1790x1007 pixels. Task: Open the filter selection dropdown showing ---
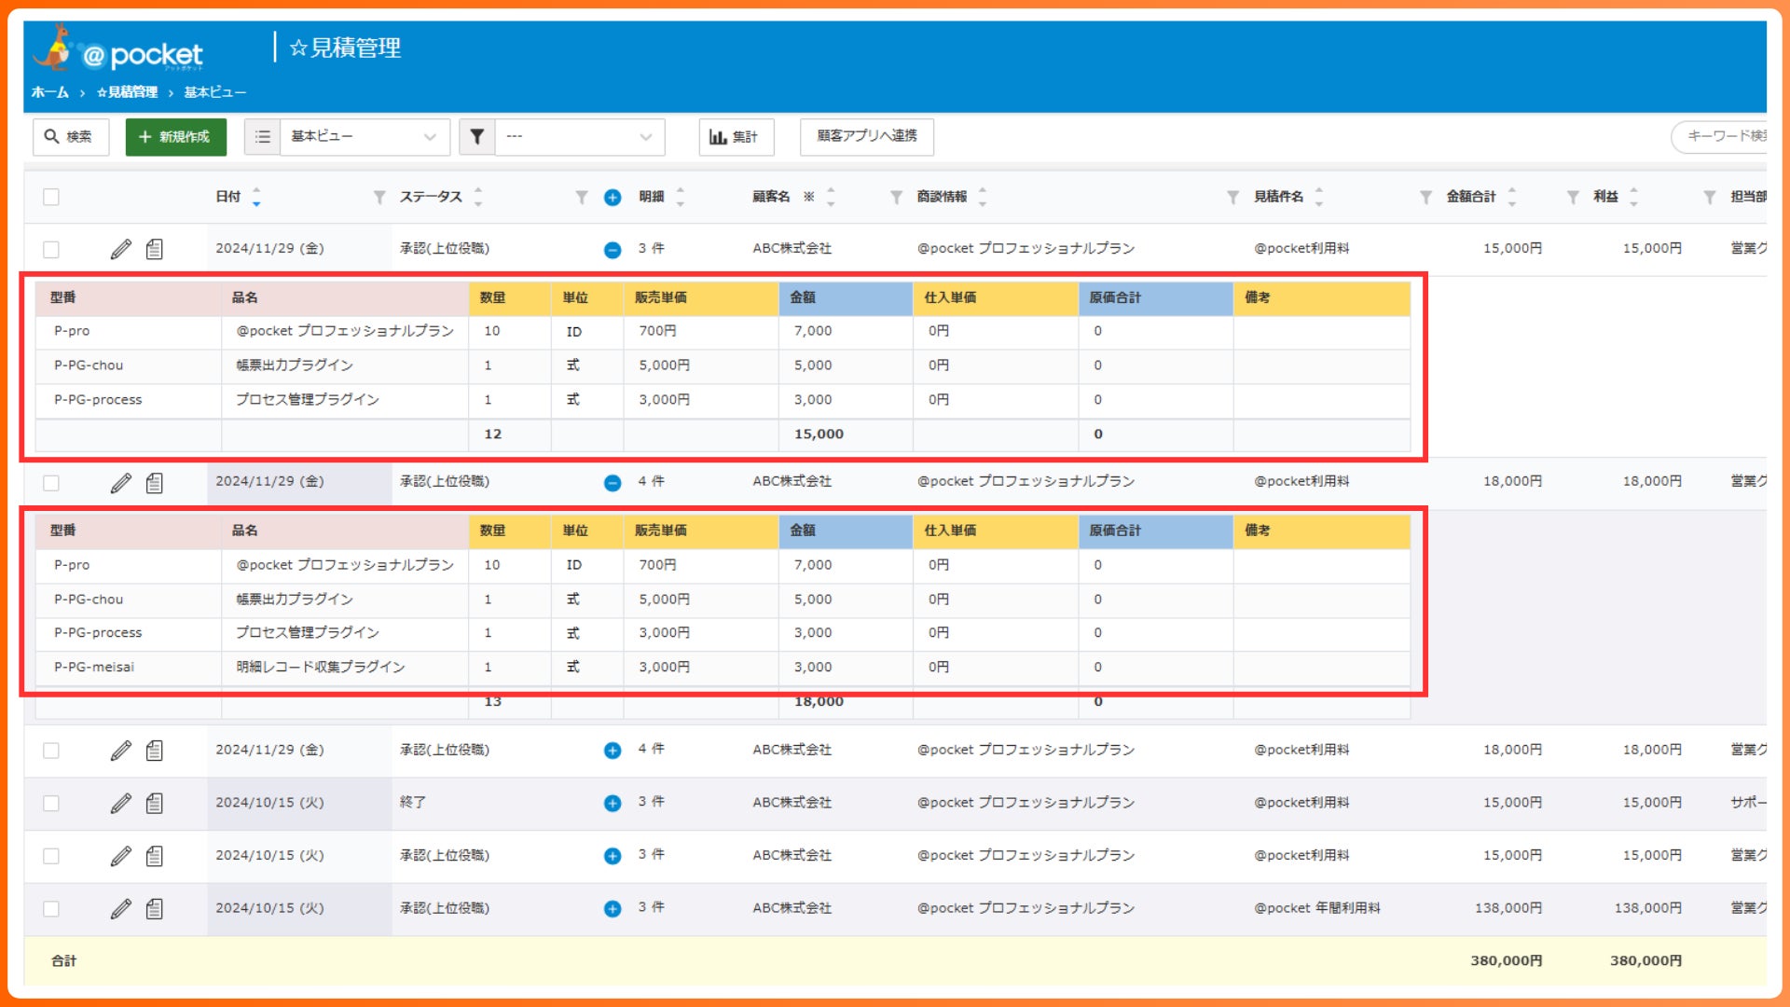coord(579,137)
